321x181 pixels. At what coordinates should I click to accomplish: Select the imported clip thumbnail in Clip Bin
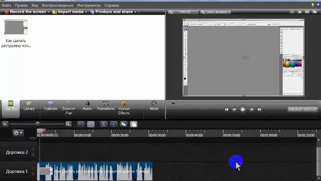(x=16, y=27)
